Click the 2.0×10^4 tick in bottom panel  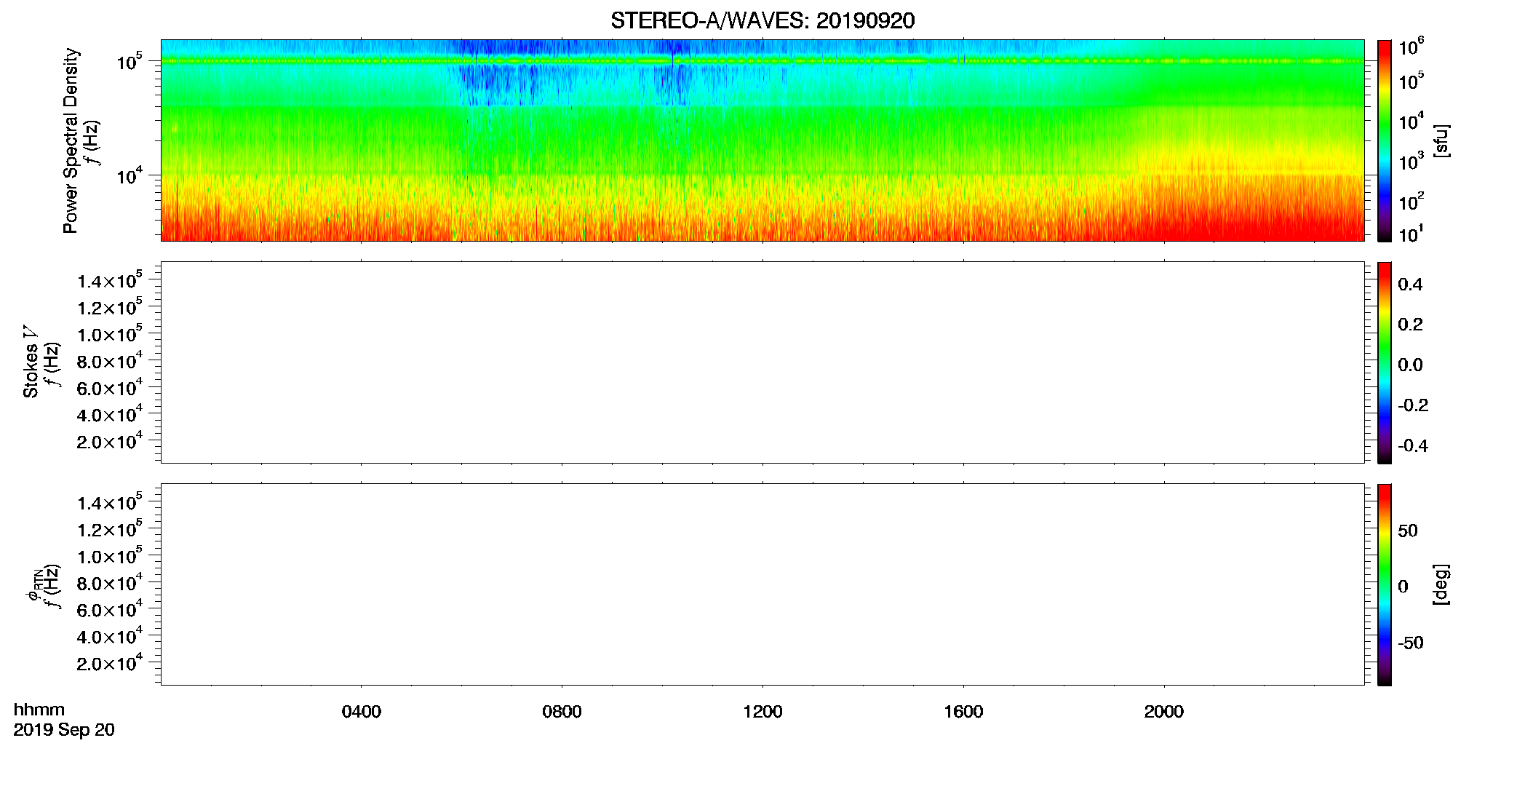pyautogui.click(x=110, y=662)
